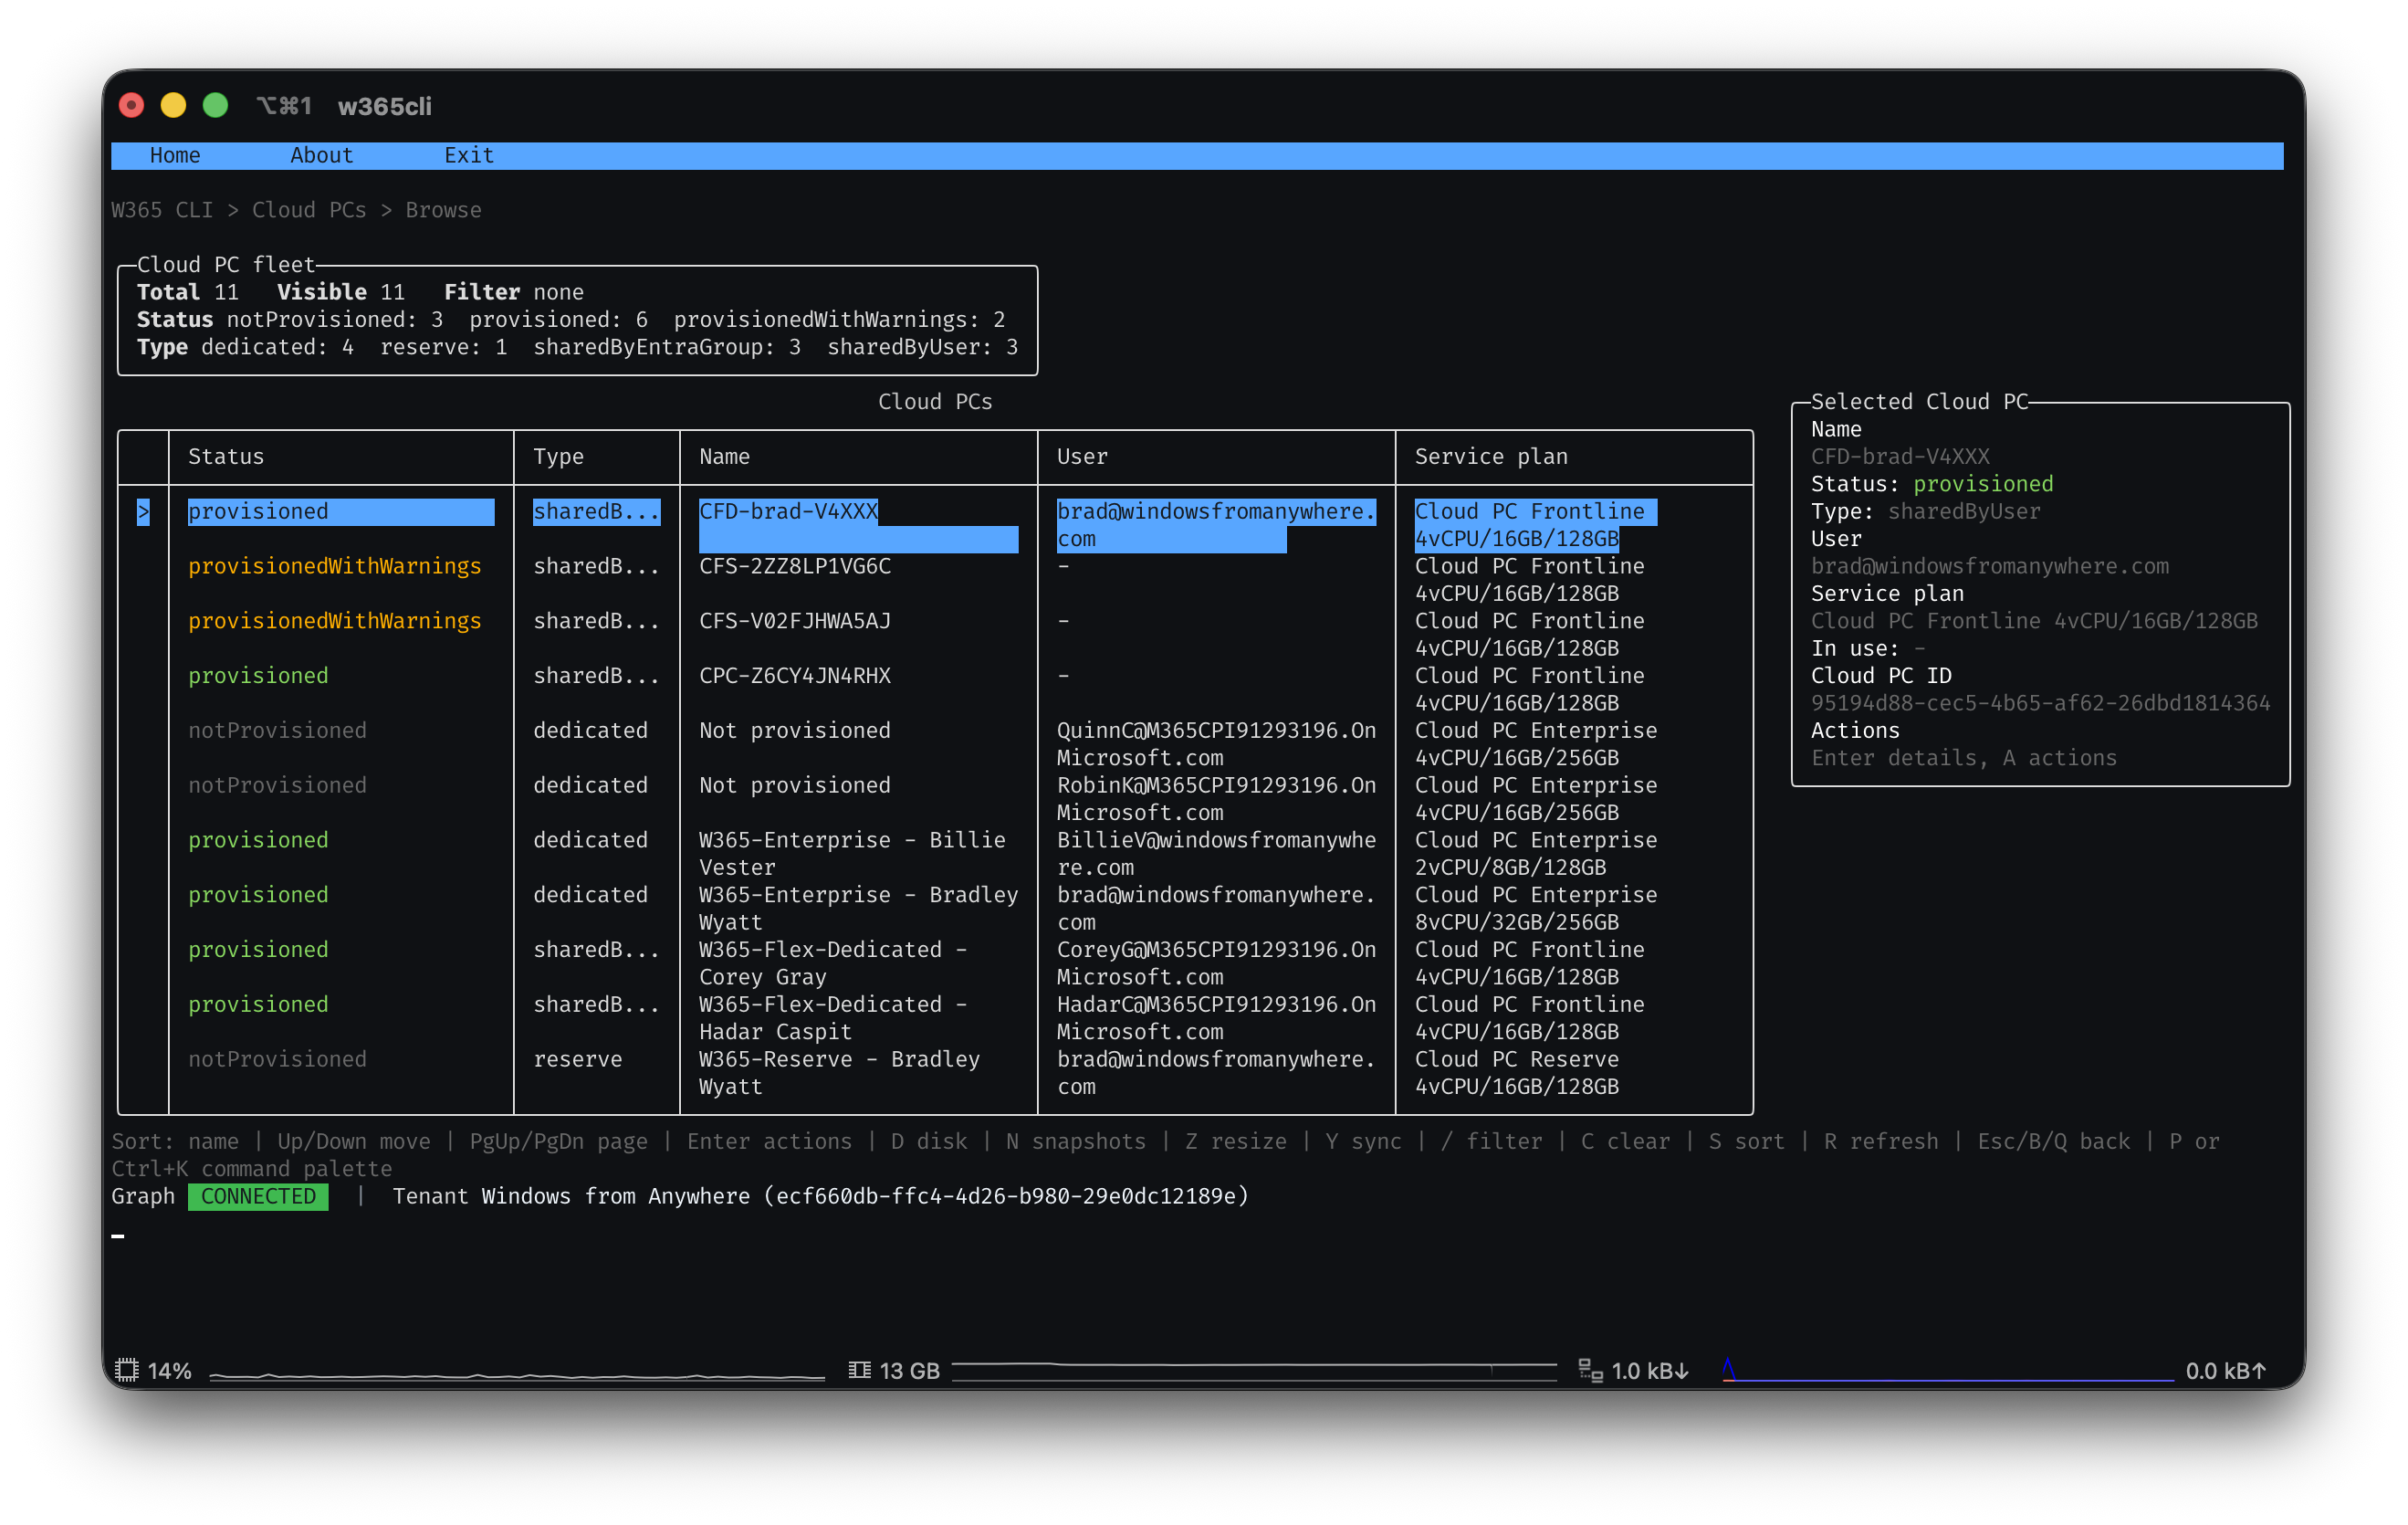Click the yellow minimize window button

tap(173, 105)
